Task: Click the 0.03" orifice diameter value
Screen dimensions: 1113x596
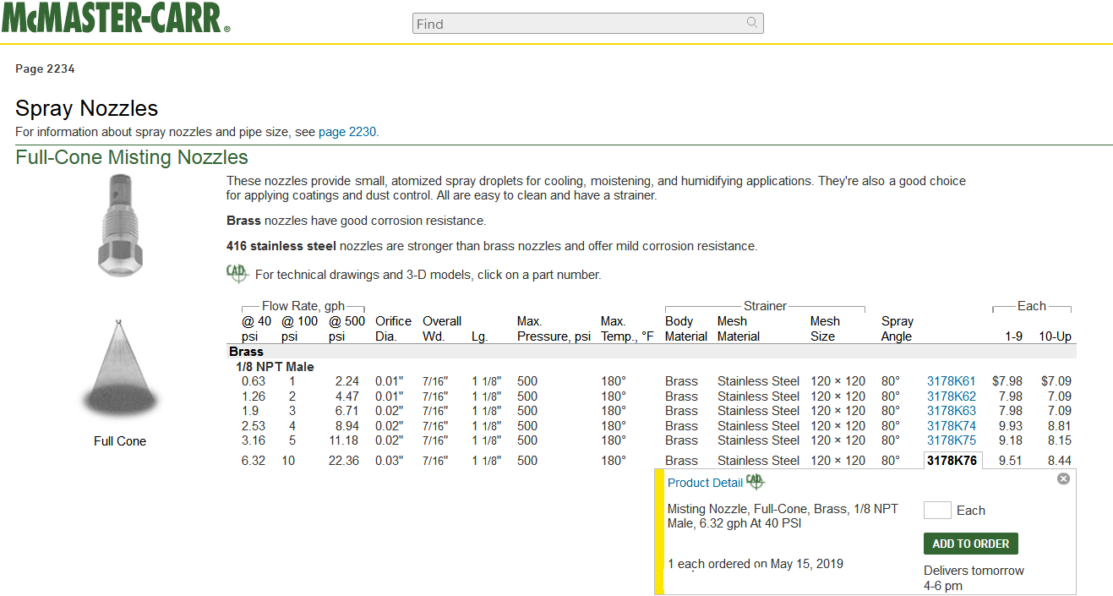Action: coord(390,461)
